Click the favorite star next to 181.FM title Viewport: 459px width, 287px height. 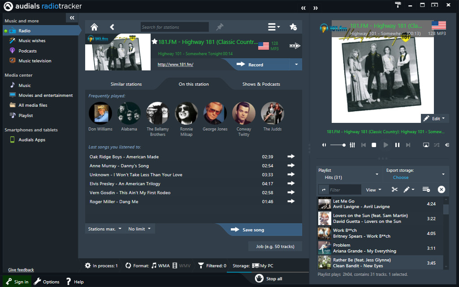coord(155,42)
